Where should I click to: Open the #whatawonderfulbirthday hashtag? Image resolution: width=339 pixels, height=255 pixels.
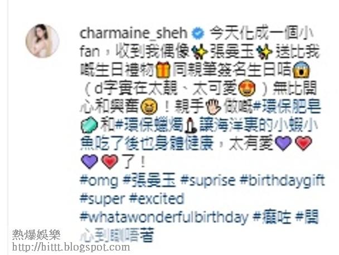click(x=164, y=217)
